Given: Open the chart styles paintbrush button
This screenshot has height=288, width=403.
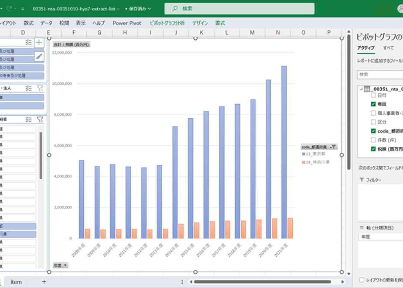Looking at the screenshot, I should pos(39,56).
